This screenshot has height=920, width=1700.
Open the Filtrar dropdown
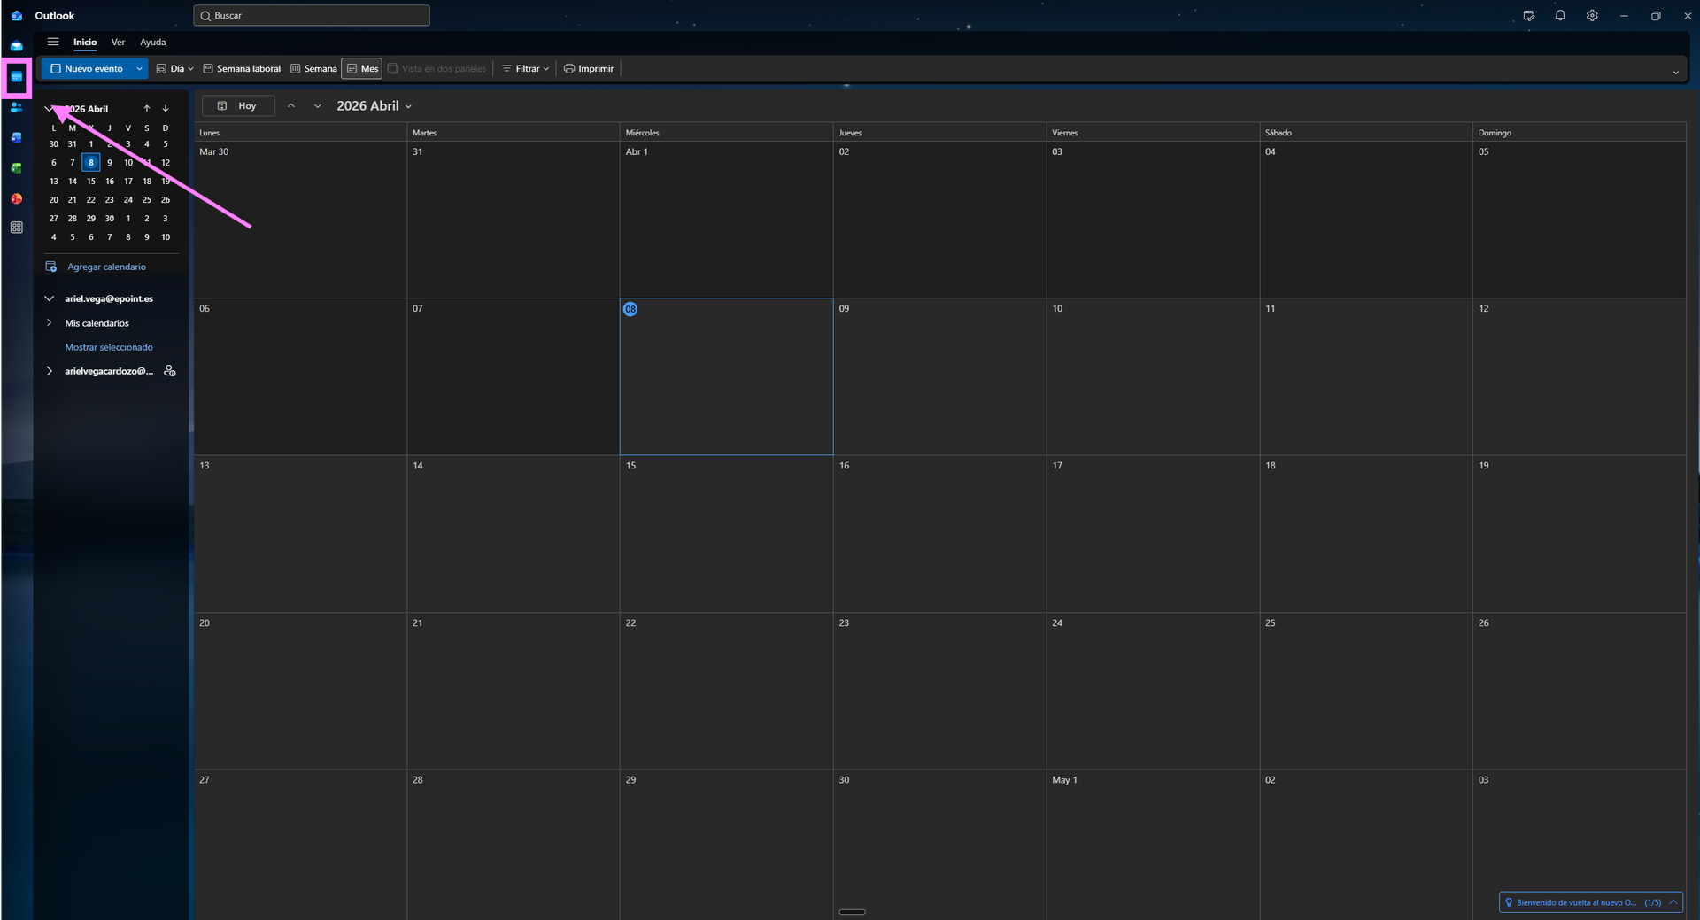coord(526,69)
